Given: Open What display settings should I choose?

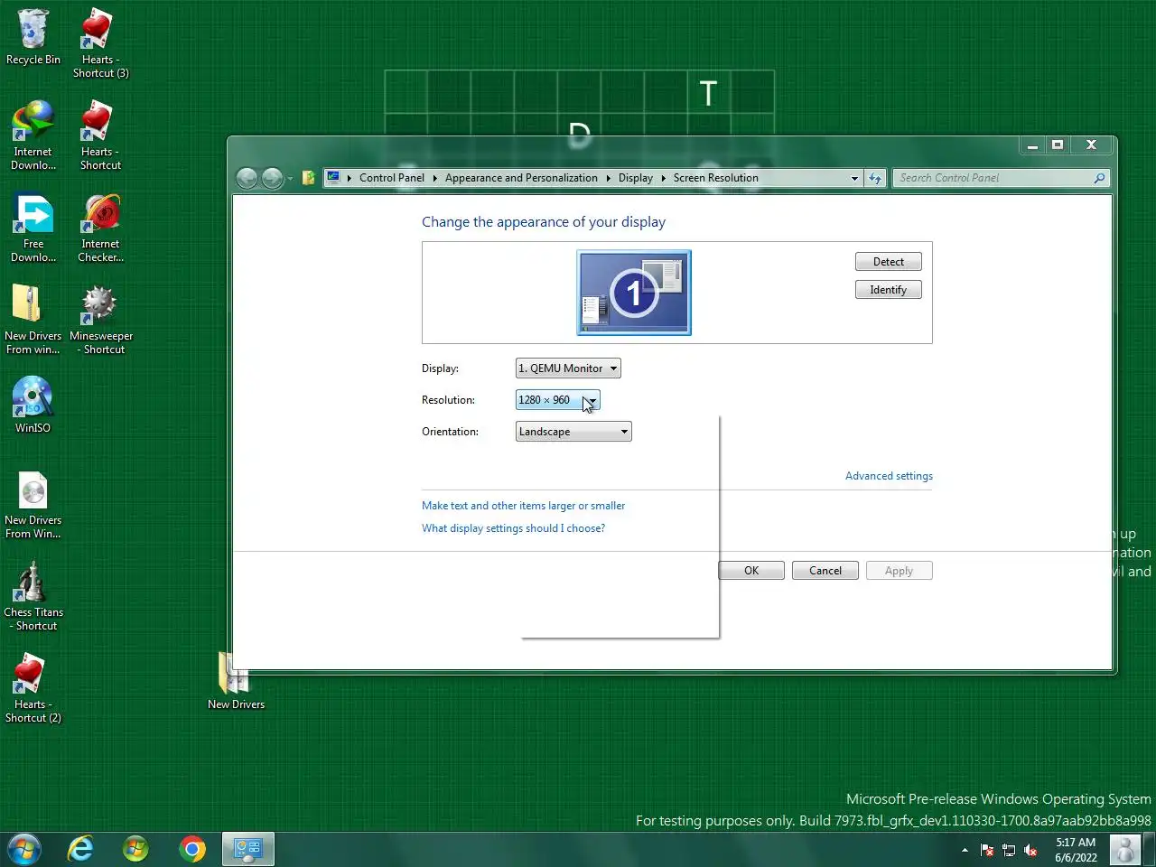Looking at the screenshot, I should [x=513, y=528].
